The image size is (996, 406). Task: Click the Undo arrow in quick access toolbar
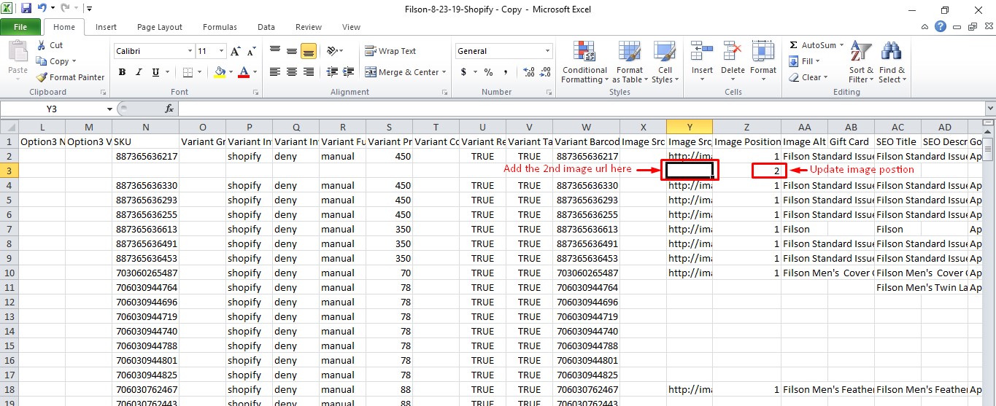pos(42,9)
